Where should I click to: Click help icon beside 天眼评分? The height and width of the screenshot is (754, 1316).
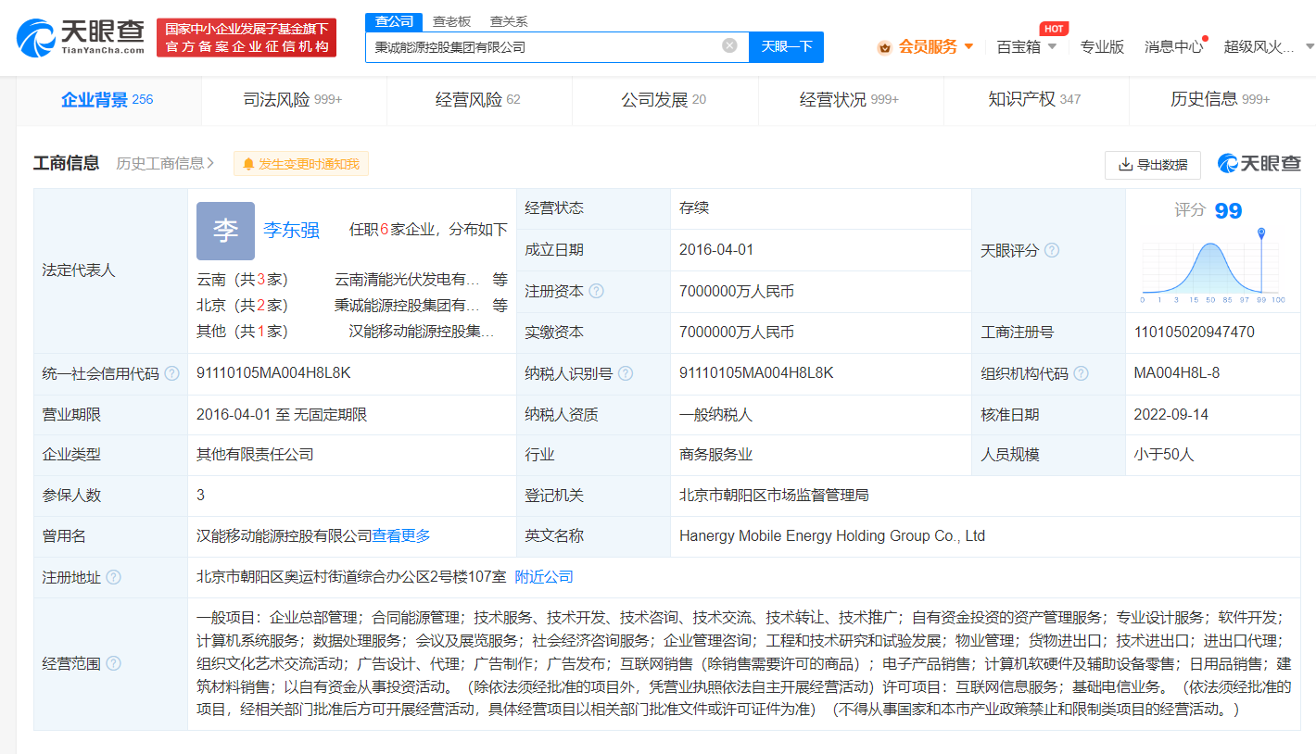point(1051,251)
